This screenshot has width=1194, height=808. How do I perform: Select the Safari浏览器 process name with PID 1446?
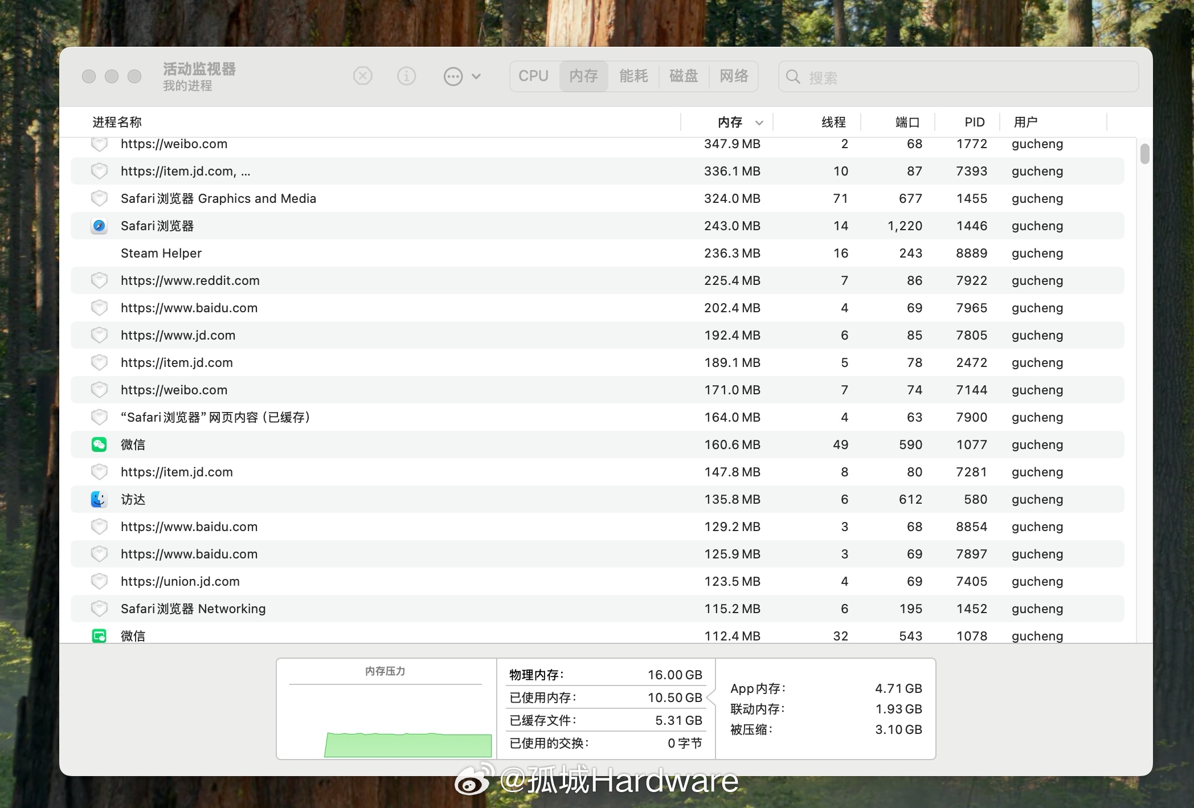(x=157, y=226)
